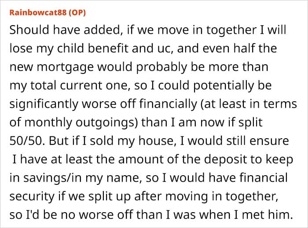Click the word "Should" starting the post
Image resolution: width=308 pixels, height=228 pixels.
27,31
